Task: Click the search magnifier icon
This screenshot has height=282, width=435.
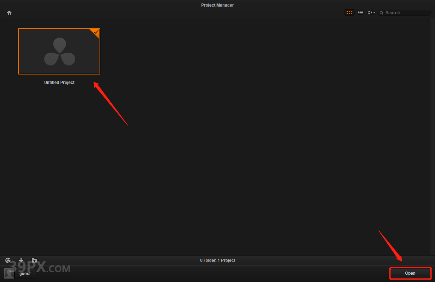Action: pyautogui.click(x=382, y=13)
